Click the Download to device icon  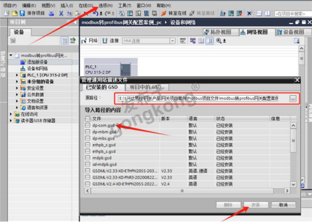(130, 13)
